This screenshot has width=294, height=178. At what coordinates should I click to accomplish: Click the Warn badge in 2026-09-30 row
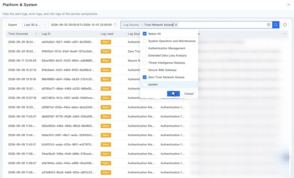(106, 42)
